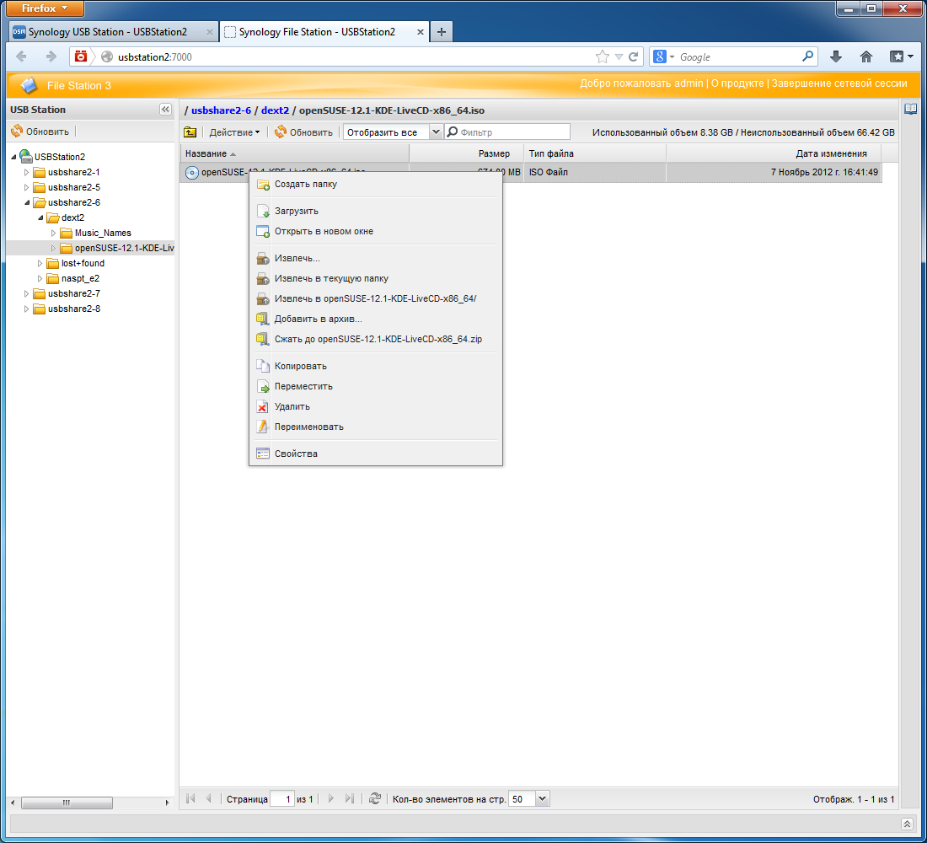This screenshot has height=843, width=927.
Task: Expand the usbshare2-8 tree node
Action: click(26, 309)
